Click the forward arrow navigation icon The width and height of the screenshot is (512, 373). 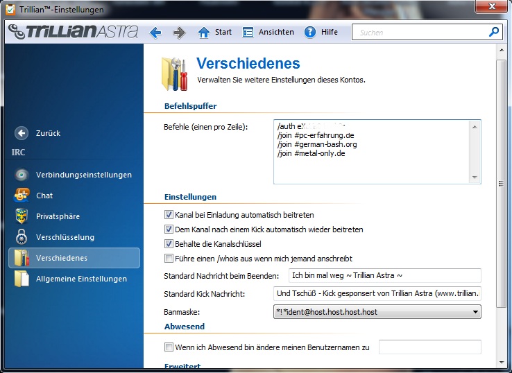(x=179, y=33)
